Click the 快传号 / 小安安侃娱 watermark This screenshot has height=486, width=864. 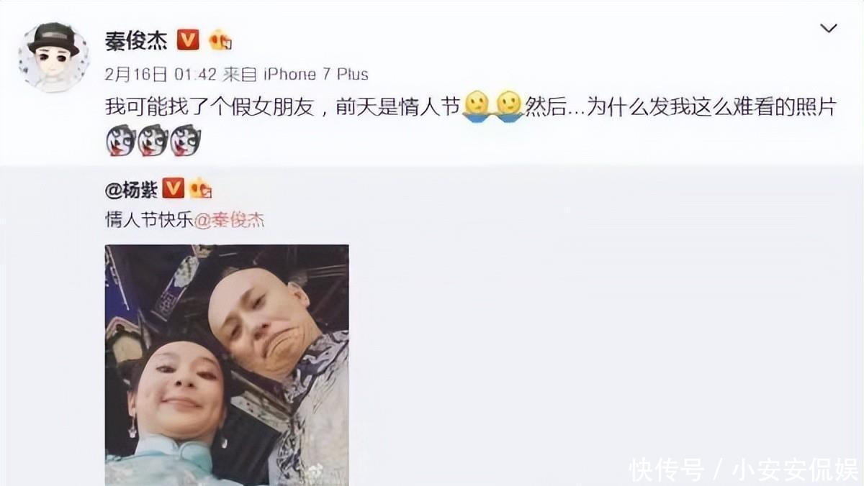tap(744, 469)
